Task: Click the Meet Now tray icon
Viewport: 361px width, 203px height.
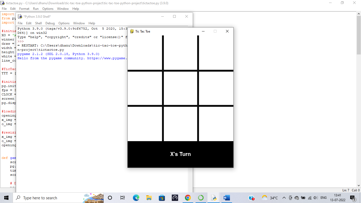Action: pyautogui.click(x=290, y=198)
